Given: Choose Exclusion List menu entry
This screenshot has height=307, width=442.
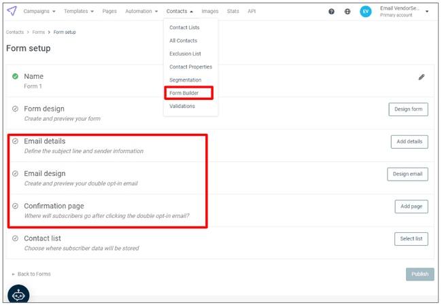Looking at the screenshot, I should coord(185,54).
